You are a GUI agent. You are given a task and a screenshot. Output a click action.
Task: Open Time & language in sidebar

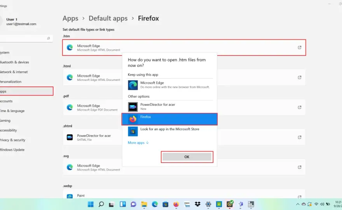point(26,111)
